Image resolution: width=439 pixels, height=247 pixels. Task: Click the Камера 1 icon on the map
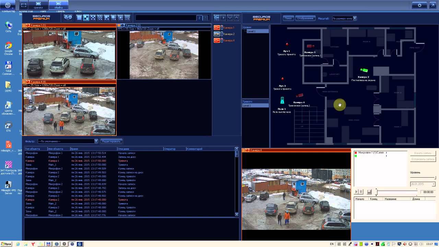(310, 46)
